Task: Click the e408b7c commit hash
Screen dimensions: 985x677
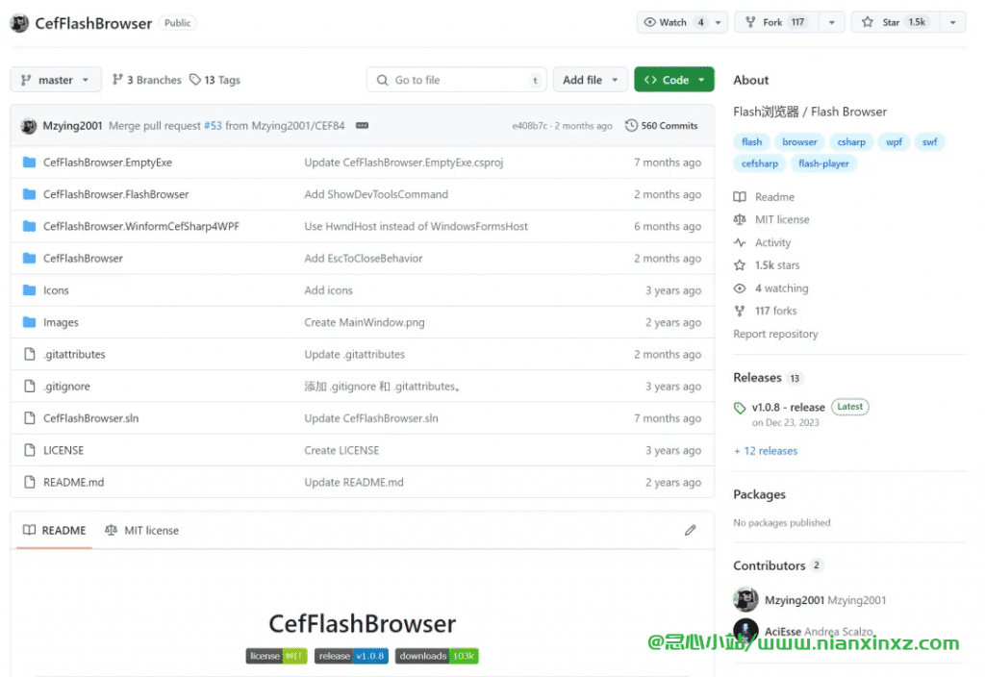Action: click(x=530, y=126)
